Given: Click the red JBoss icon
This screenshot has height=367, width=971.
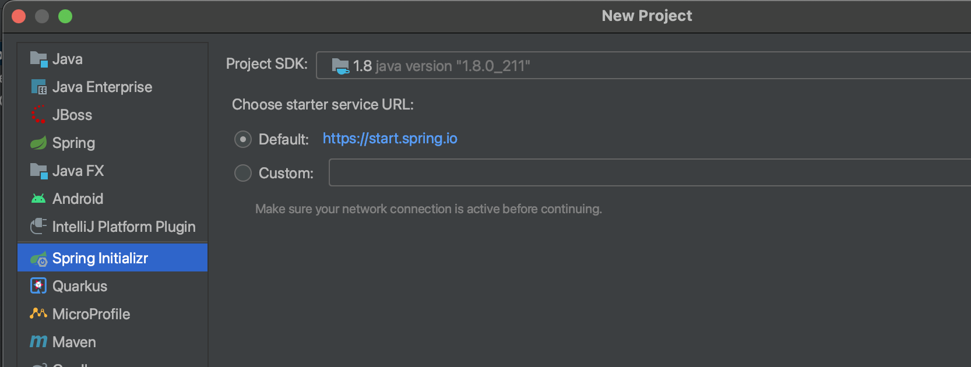Looking at the screenshot, I should pyautogui.click(x=38, y=114).
